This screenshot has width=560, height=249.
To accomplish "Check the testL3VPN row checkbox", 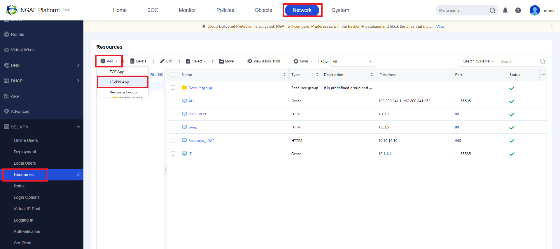I will (x=173, y=114).
